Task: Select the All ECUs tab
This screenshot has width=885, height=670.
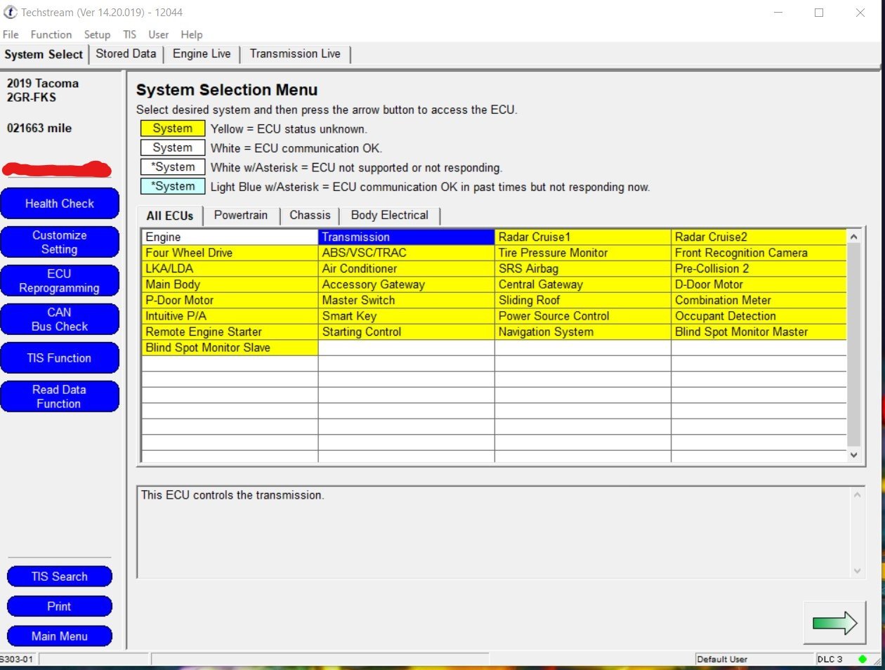Action: [x=170, y=216]
